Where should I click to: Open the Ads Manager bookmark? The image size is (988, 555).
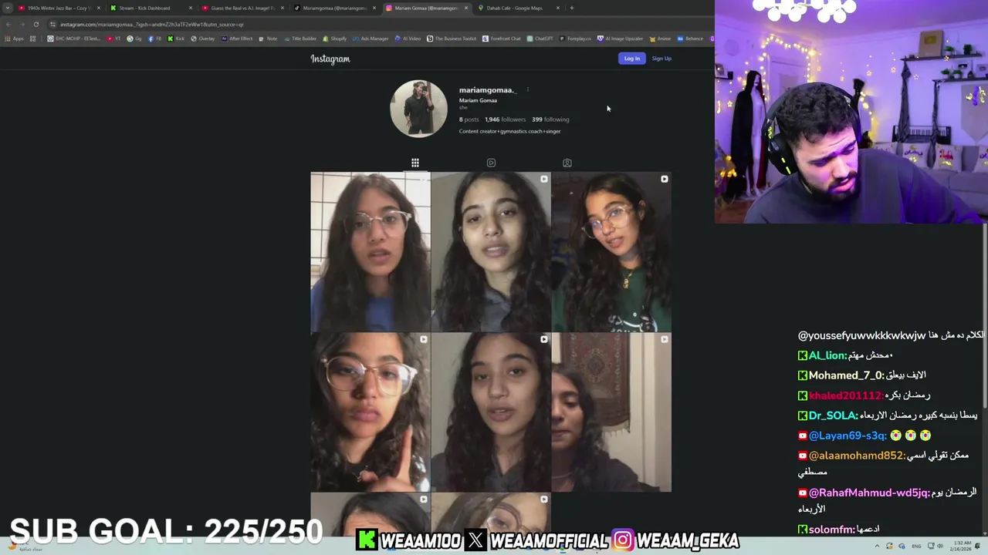(370, 39)
